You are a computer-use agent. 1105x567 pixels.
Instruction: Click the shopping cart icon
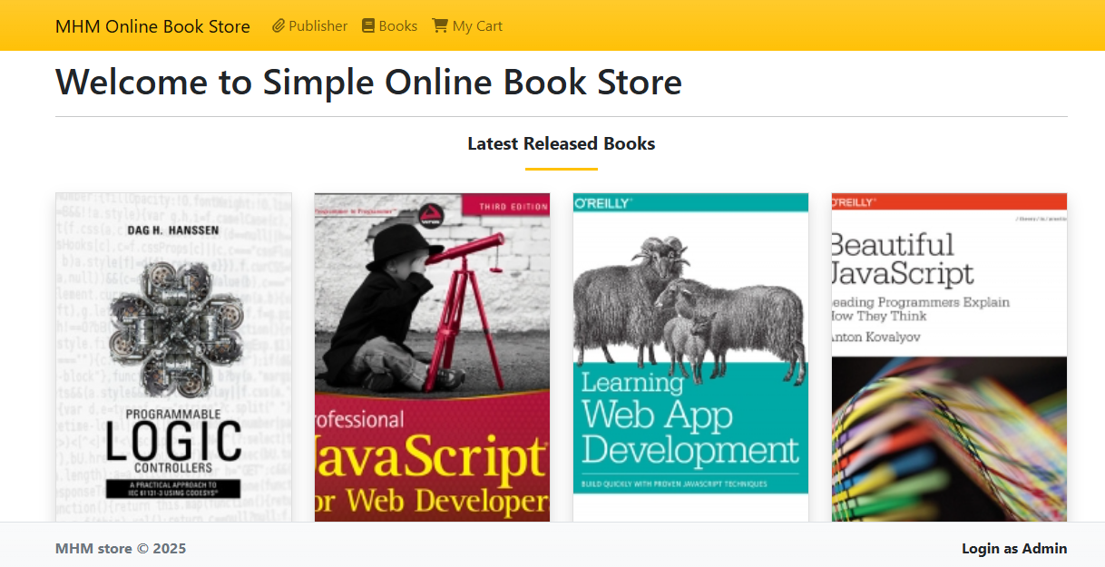(440, 26)
